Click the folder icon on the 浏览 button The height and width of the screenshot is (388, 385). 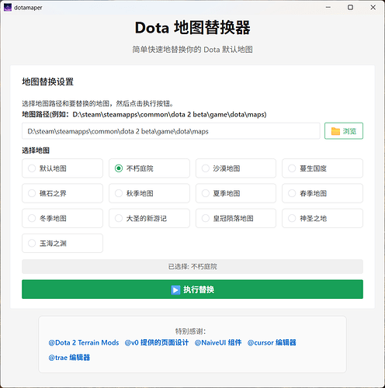point(335,131)
